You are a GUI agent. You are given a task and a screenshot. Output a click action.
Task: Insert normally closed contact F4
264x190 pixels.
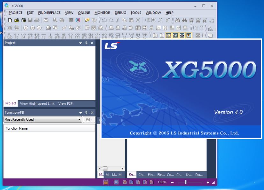(23, 35)
